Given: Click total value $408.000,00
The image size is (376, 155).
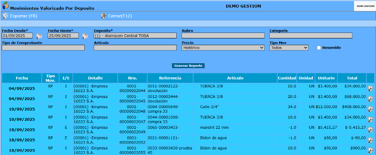Looking at the screenshot, I should (354, 107).
